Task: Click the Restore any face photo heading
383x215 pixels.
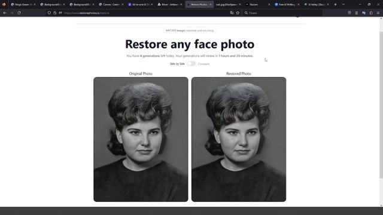Action: [190, 44]
